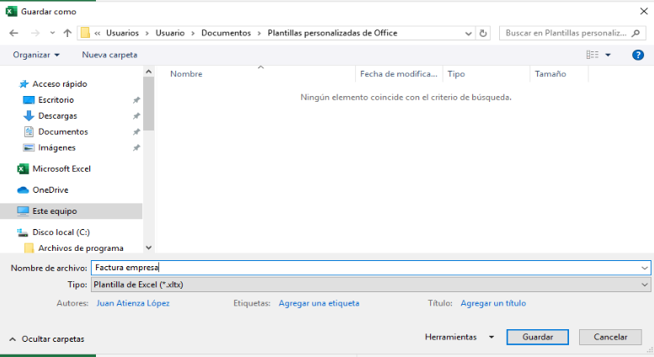Sort by Fecha de modificación column
The image size is (654, 357).
pos(399,74)
